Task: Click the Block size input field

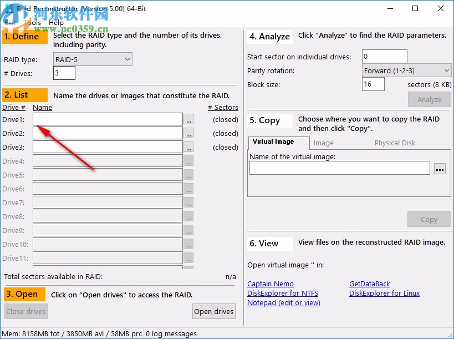Action: click(x=373, y=84)
